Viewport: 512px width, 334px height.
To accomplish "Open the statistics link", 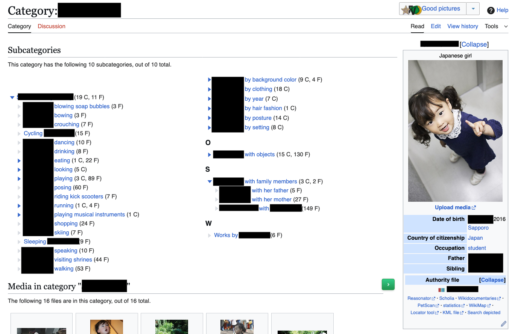I will (452, 305).
